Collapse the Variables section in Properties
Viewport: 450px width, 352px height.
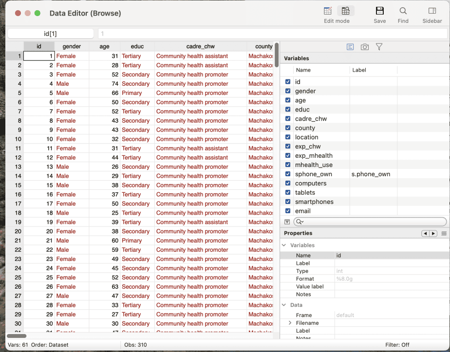click(284, 245)
